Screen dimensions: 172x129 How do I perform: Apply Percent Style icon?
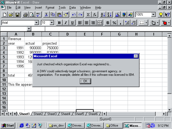(x=114, y=23)
